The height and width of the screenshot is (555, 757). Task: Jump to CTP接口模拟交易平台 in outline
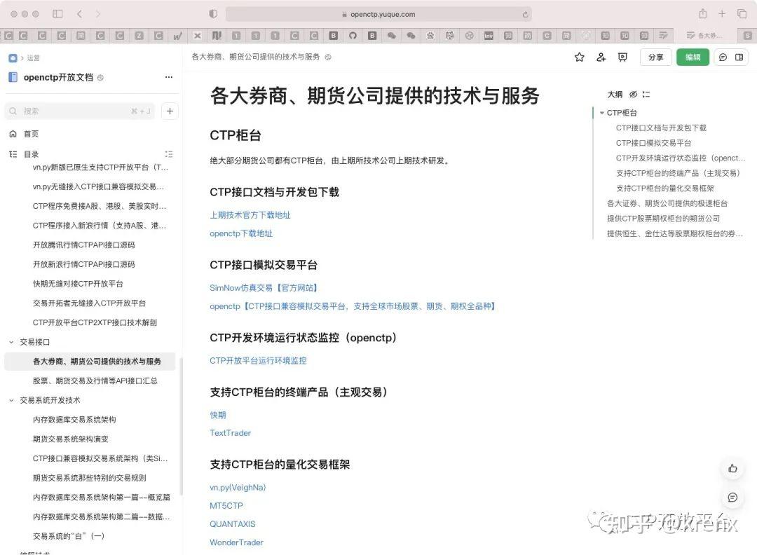pyautogui.click(x=653, y=143)
